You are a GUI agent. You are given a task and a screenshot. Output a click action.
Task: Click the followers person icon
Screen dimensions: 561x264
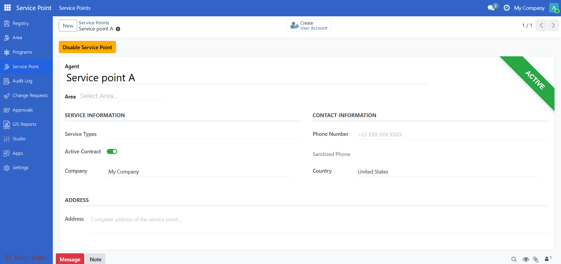(x=547, y=259)
